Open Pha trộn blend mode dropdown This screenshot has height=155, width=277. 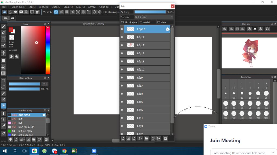(154, 17)
